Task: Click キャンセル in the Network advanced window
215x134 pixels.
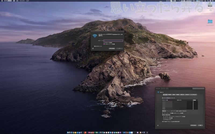Action: click(193, 125)
